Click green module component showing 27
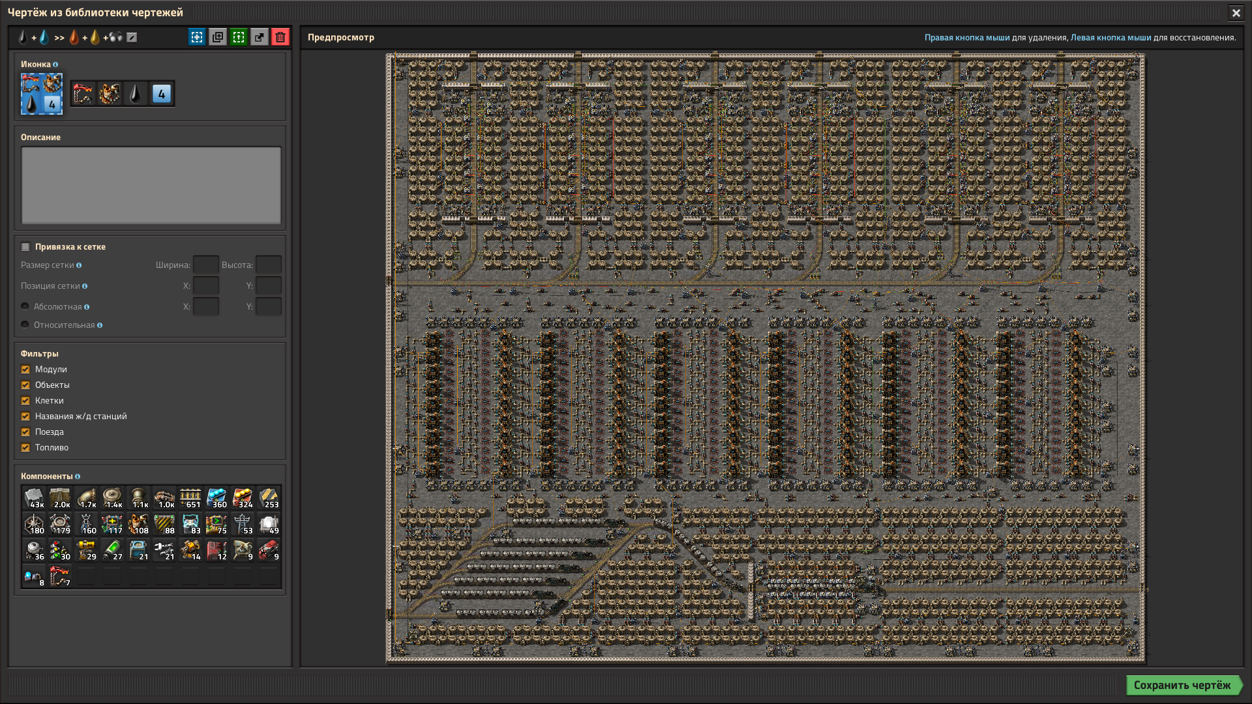The height and width of the screenshot is (704, 1252). tap(112, 550)
